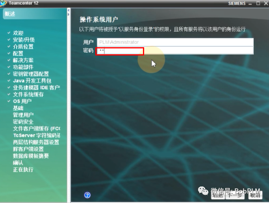Screen dimensions: 269x203
Task: Select 欢迎 step in sidebar
Action: pyautogui.click(x=18, y=33)
